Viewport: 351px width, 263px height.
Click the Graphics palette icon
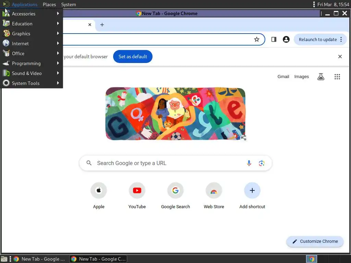coord(6,33)
